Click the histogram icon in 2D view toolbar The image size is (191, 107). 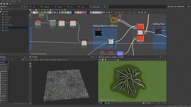pos(118,59)
